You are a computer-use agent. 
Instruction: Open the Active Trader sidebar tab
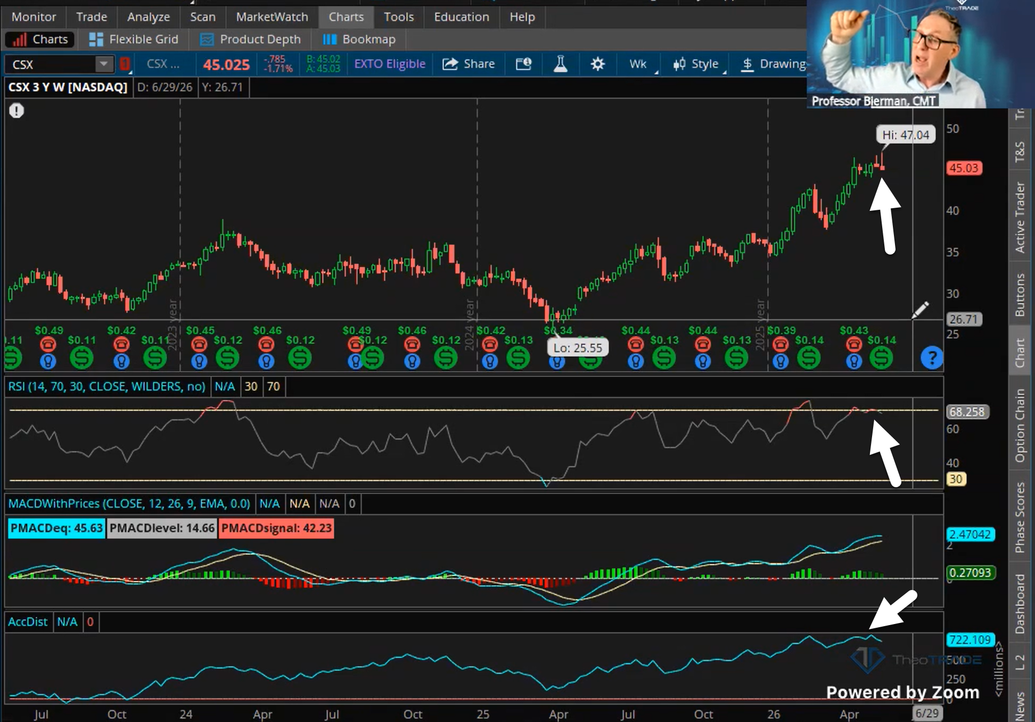point(1020,217)
